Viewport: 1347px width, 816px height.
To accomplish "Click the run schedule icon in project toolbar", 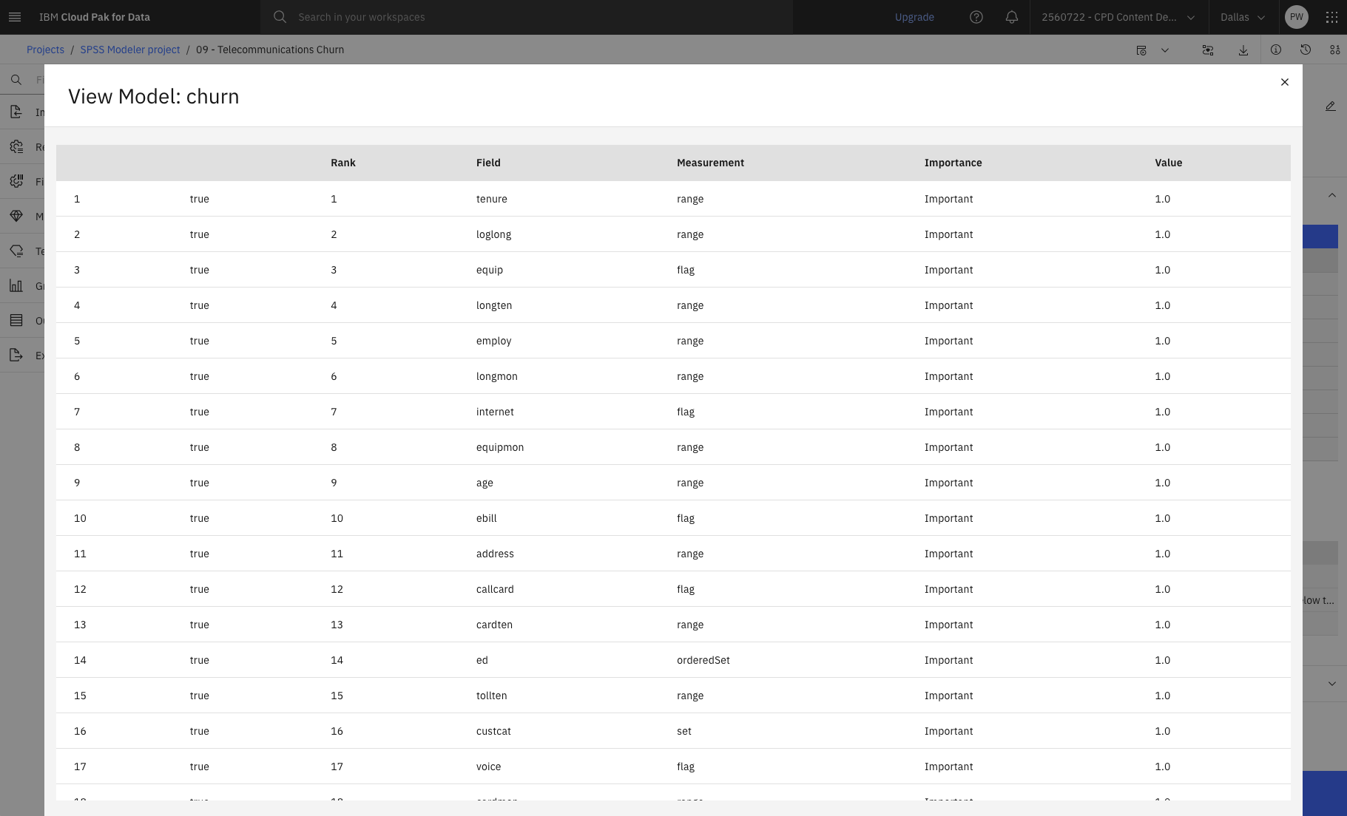I will click(x=1141, y=50).
